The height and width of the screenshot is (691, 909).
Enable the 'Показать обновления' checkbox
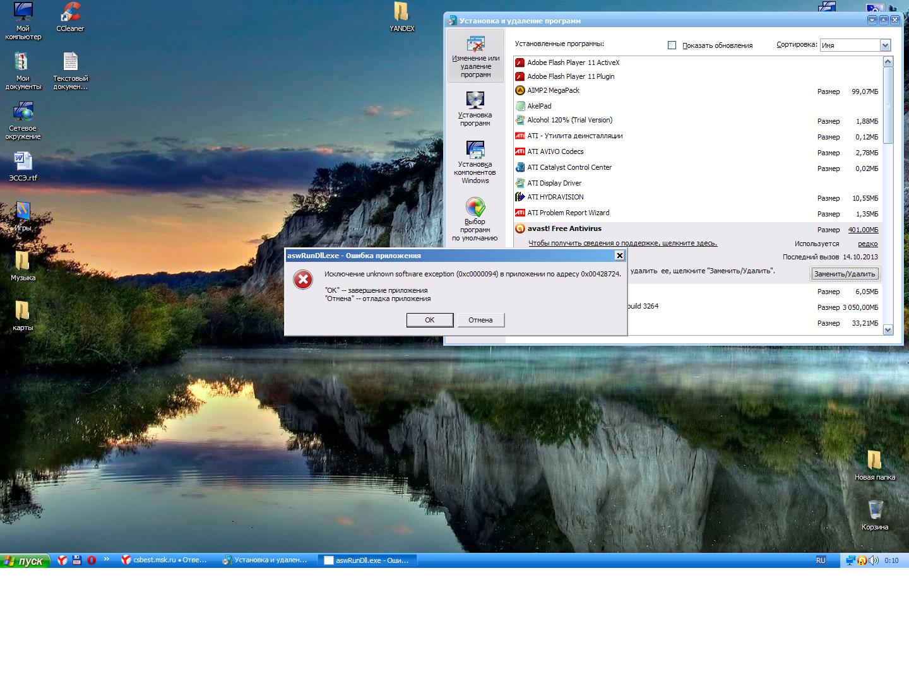672,45
